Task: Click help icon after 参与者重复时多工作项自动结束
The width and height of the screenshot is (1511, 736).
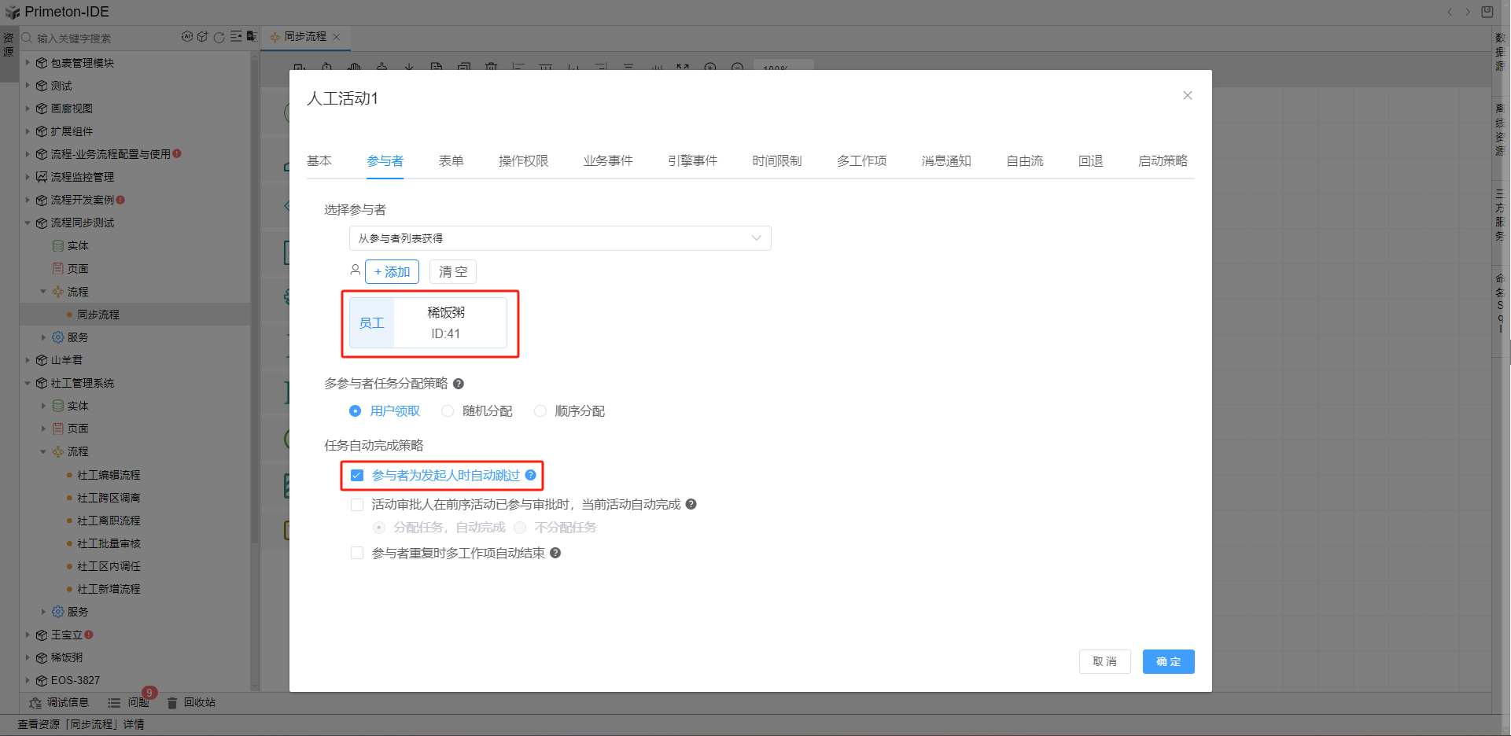Action: tap(555, 554)
